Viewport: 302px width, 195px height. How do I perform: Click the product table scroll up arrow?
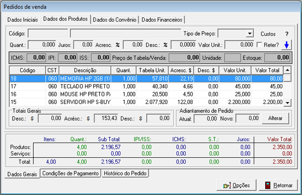287,70
